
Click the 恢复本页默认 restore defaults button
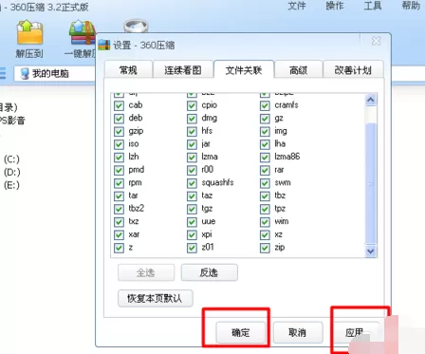coord(156,298)
